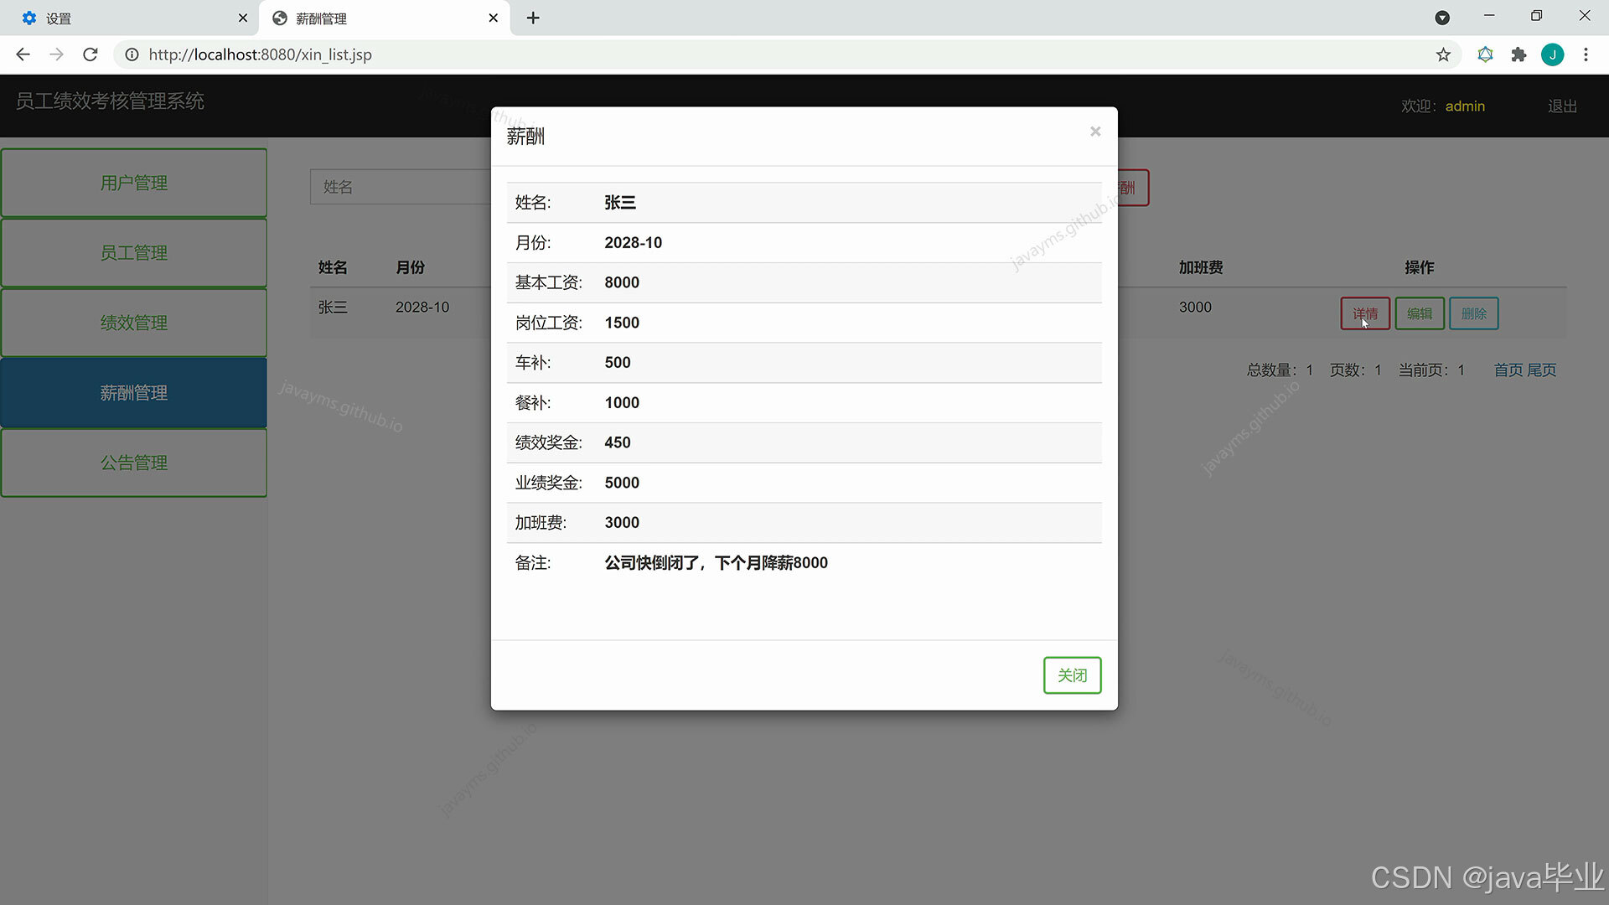
Task: Click the 月份 value 2028-10 in dialog
Action: 633,243
